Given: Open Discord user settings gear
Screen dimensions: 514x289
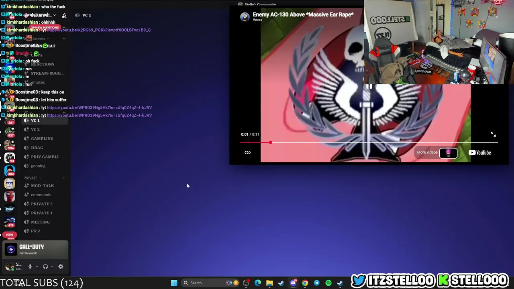Looking at the screenshot, I should pyautogui.click(x=61, y=267).
